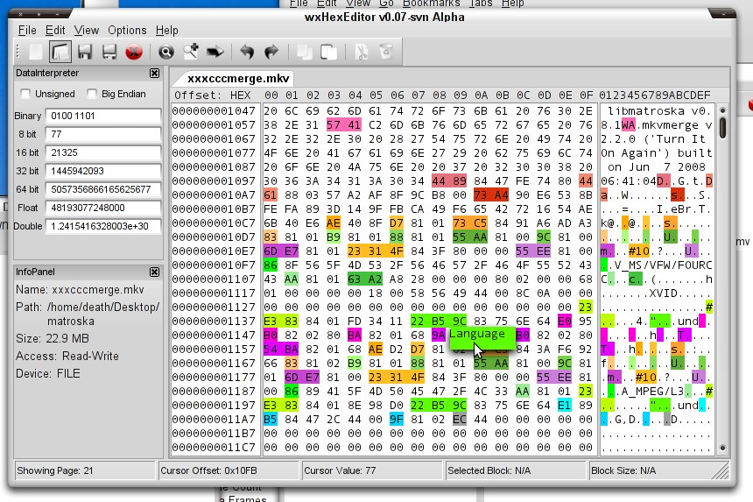Undo the last edit via toolbar
This screenshot has height=502, width=753.
point(247,52)
